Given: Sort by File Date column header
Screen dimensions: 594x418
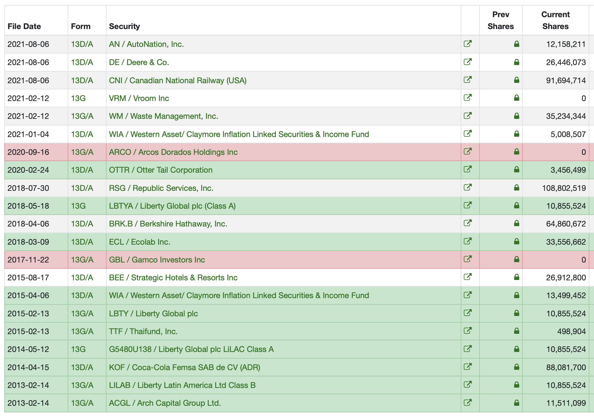Looking at the screenshot, I should pos(24,26).
